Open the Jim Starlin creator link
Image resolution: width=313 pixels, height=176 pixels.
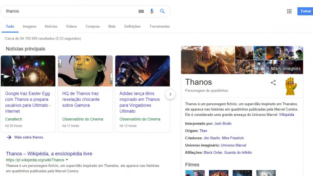212,138
